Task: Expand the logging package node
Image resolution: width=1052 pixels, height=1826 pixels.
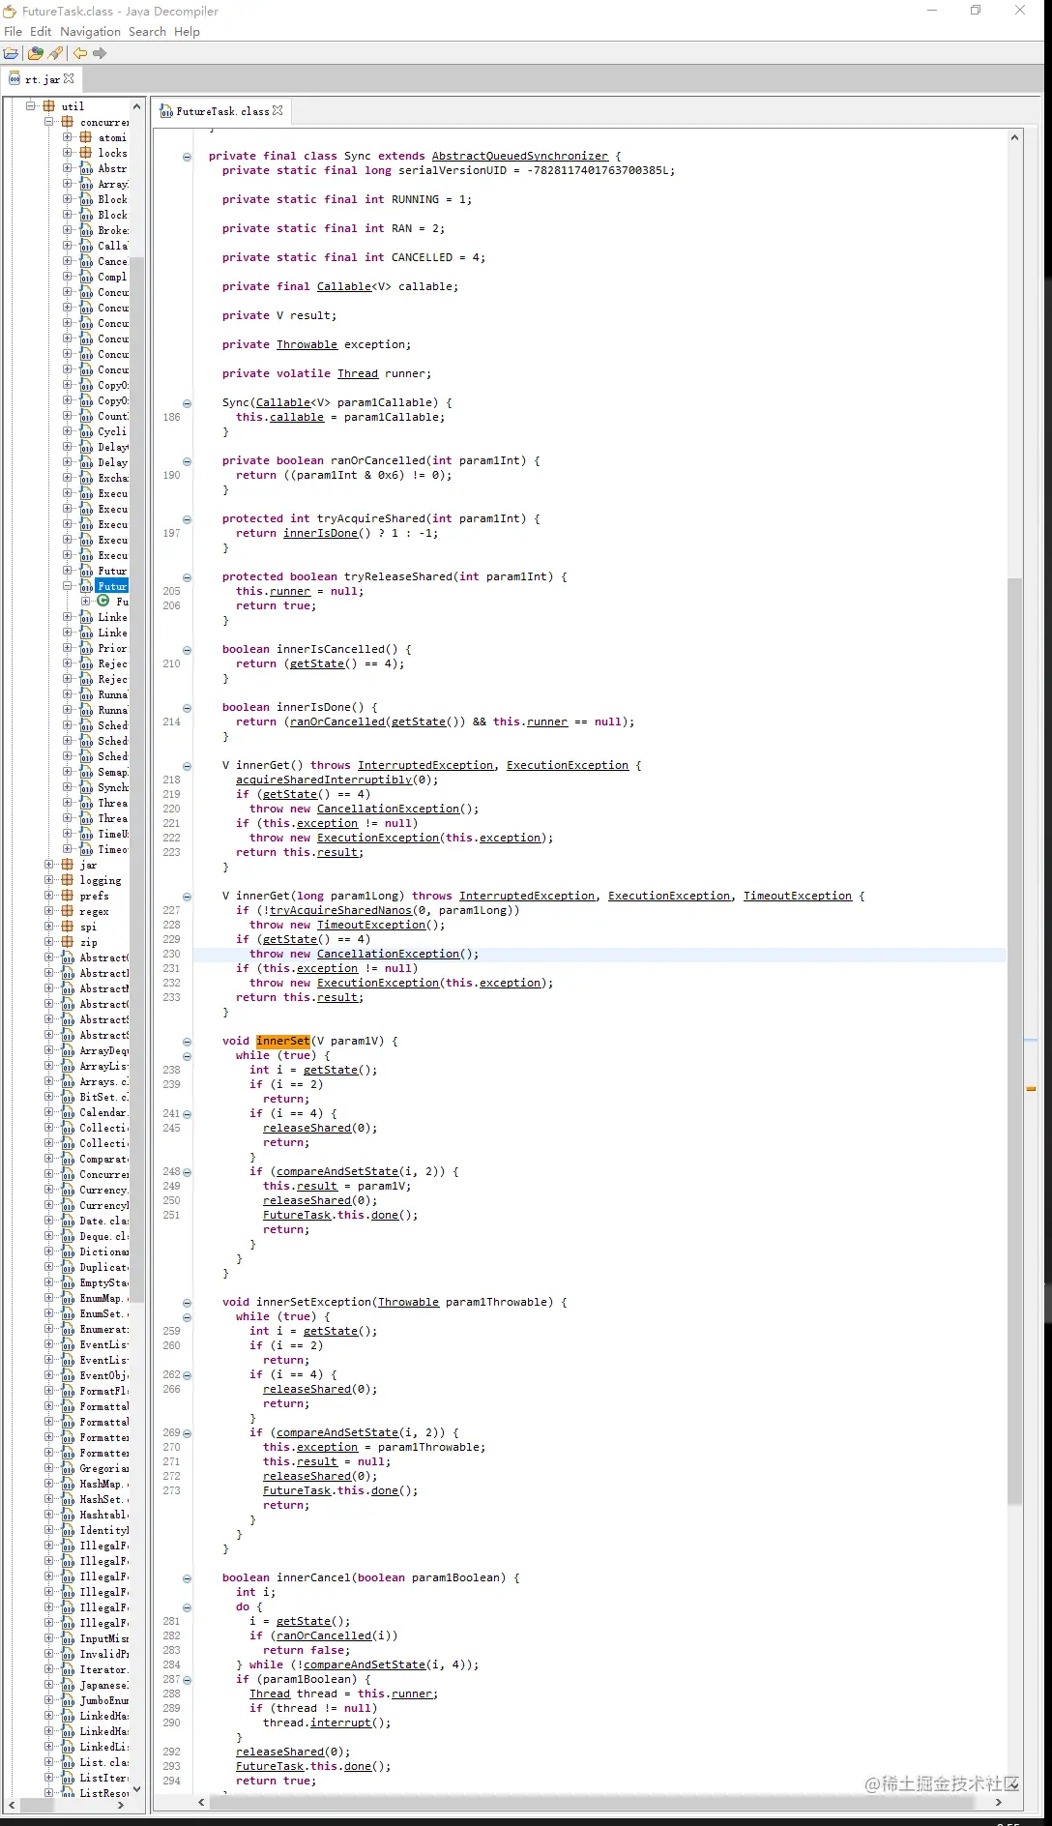Action: pos(49,880)
